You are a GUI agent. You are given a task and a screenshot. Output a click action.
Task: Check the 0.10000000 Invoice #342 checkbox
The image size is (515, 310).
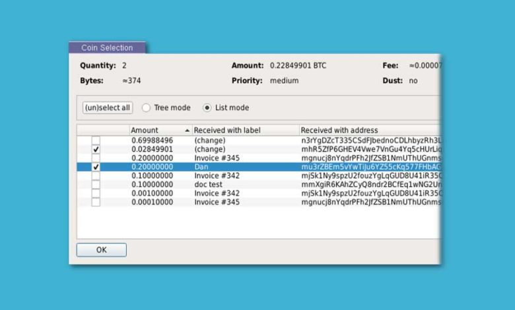coord(96,176)
